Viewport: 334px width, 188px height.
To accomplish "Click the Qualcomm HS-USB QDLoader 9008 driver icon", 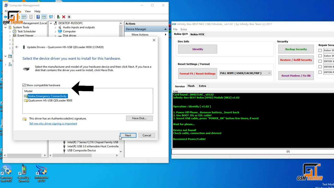I will click(x=26, y=101).
